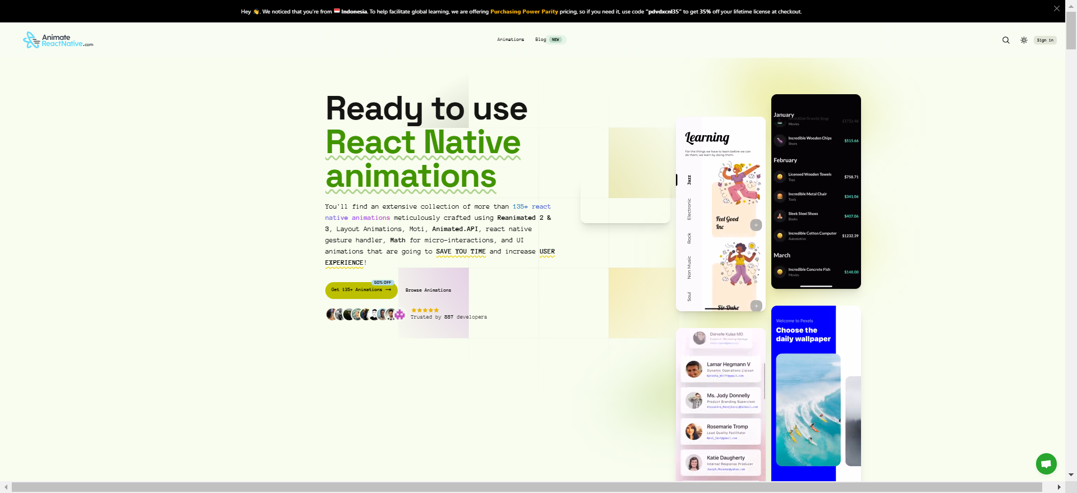Select the Jazz vertical tab
The height and width of the screenshot is (493, 1077).
(689, 180)
